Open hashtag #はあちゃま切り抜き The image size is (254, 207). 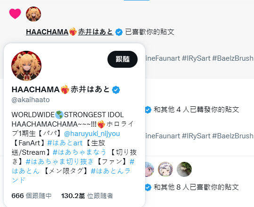click(59, 161)
